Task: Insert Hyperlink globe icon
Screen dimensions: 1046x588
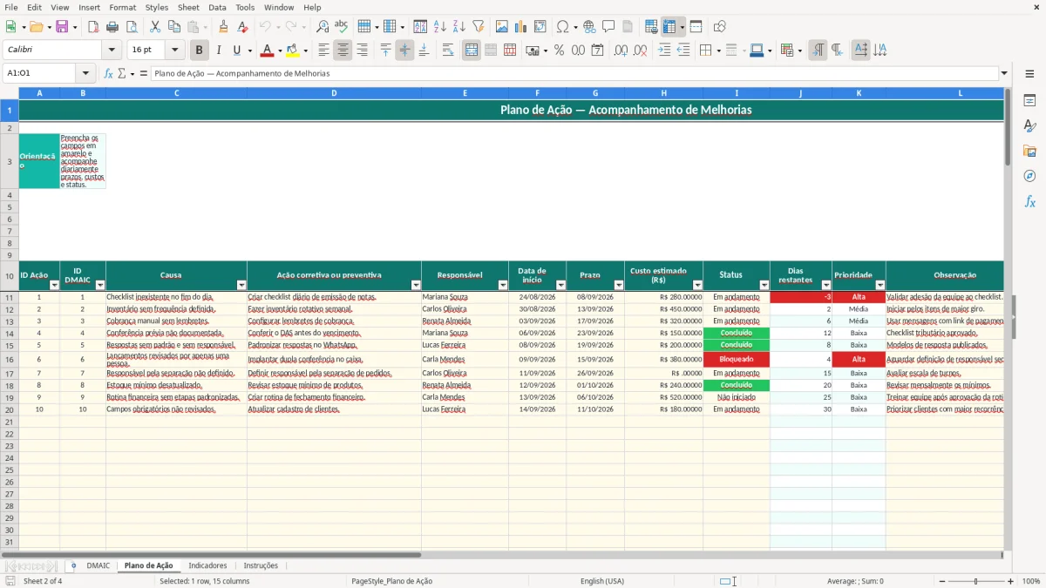Action: (x=589, y=27)
